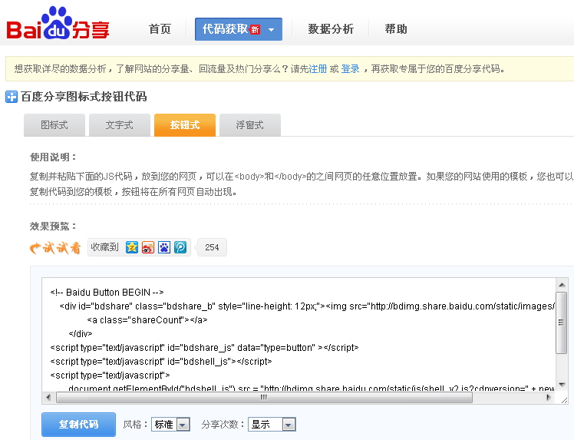This screenshot has height=440, width=574.
Task: Click the blue section icon beside 百度分享图标式按钮代码
Action: [x=12, y=97]
